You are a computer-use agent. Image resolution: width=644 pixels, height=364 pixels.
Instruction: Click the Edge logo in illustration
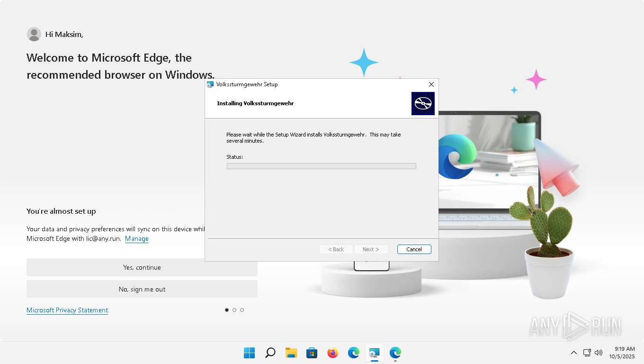(x=457, y=156)
